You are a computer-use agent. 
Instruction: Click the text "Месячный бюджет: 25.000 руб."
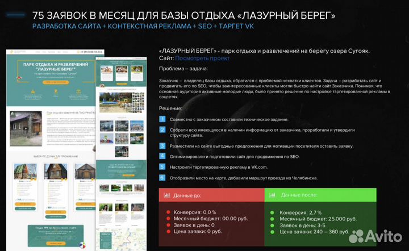[x=318, y=219]
